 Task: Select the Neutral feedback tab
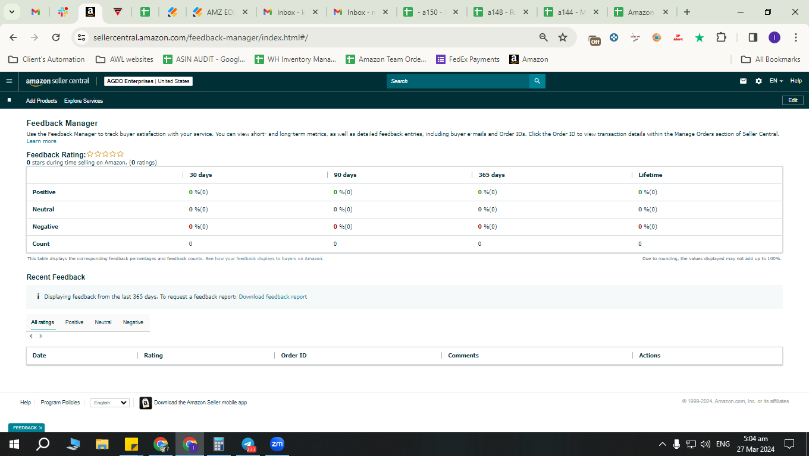click(x=103, y=322)
